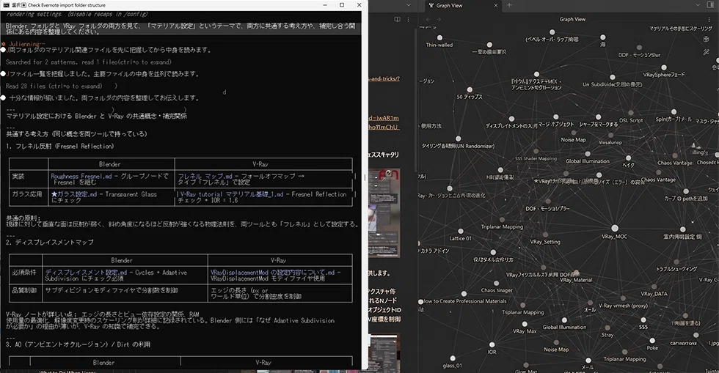
Task: Select the Un Subdivide graph node
Action: point(612,77)
